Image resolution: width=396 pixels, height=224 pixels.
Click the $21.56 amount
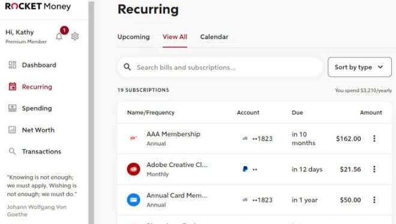(x=350, y=169)
